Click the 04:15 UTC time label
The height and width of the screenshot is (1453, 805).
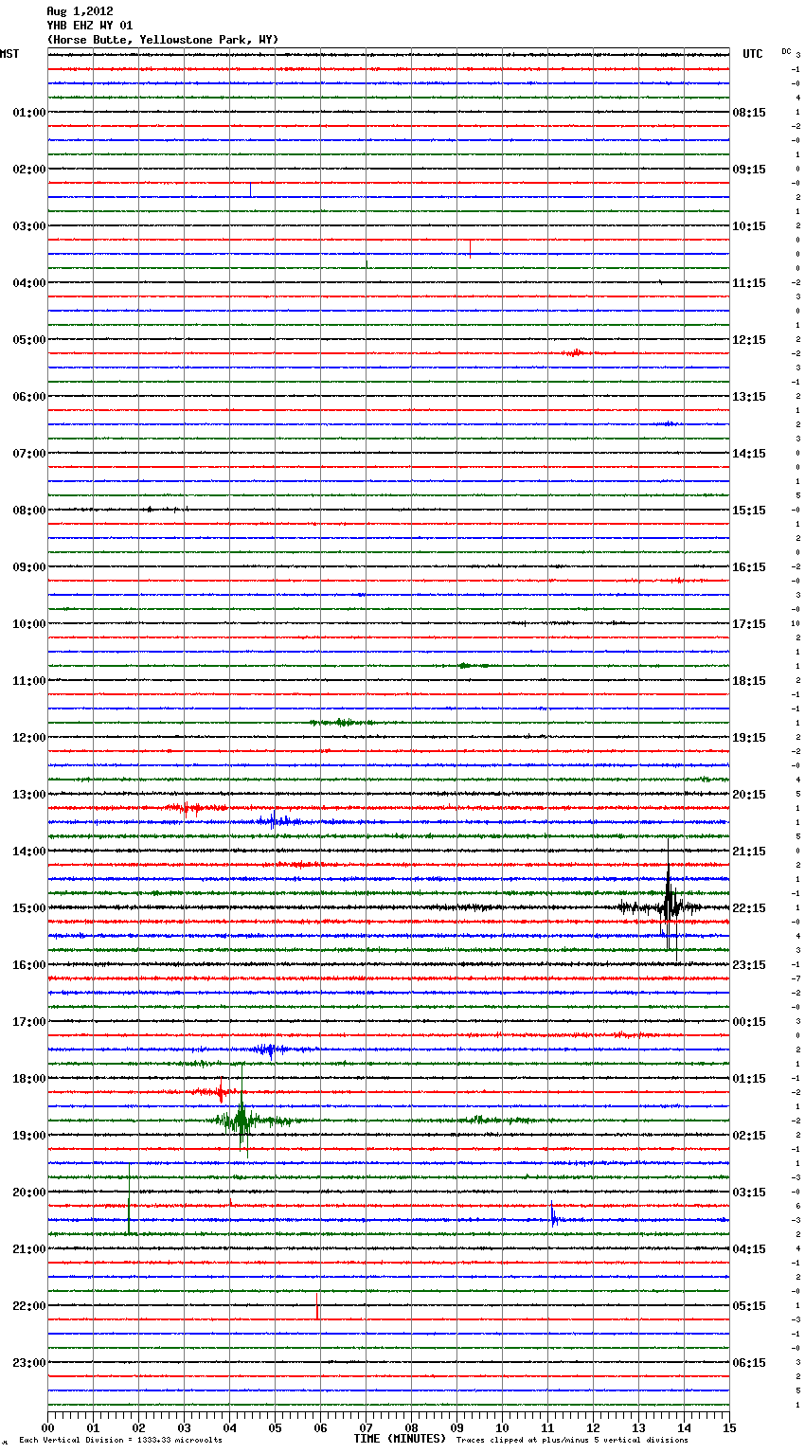pos(749,1249)
